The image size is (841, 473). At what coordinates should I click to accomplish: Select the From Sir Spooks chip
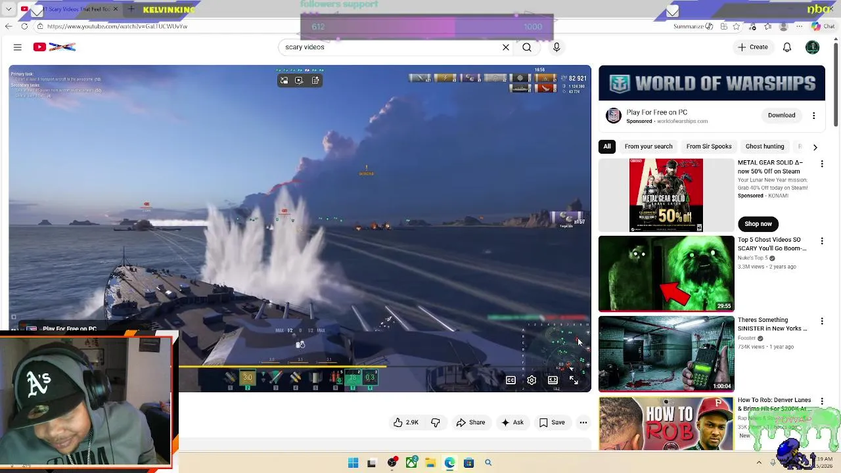tap(709, 146)
